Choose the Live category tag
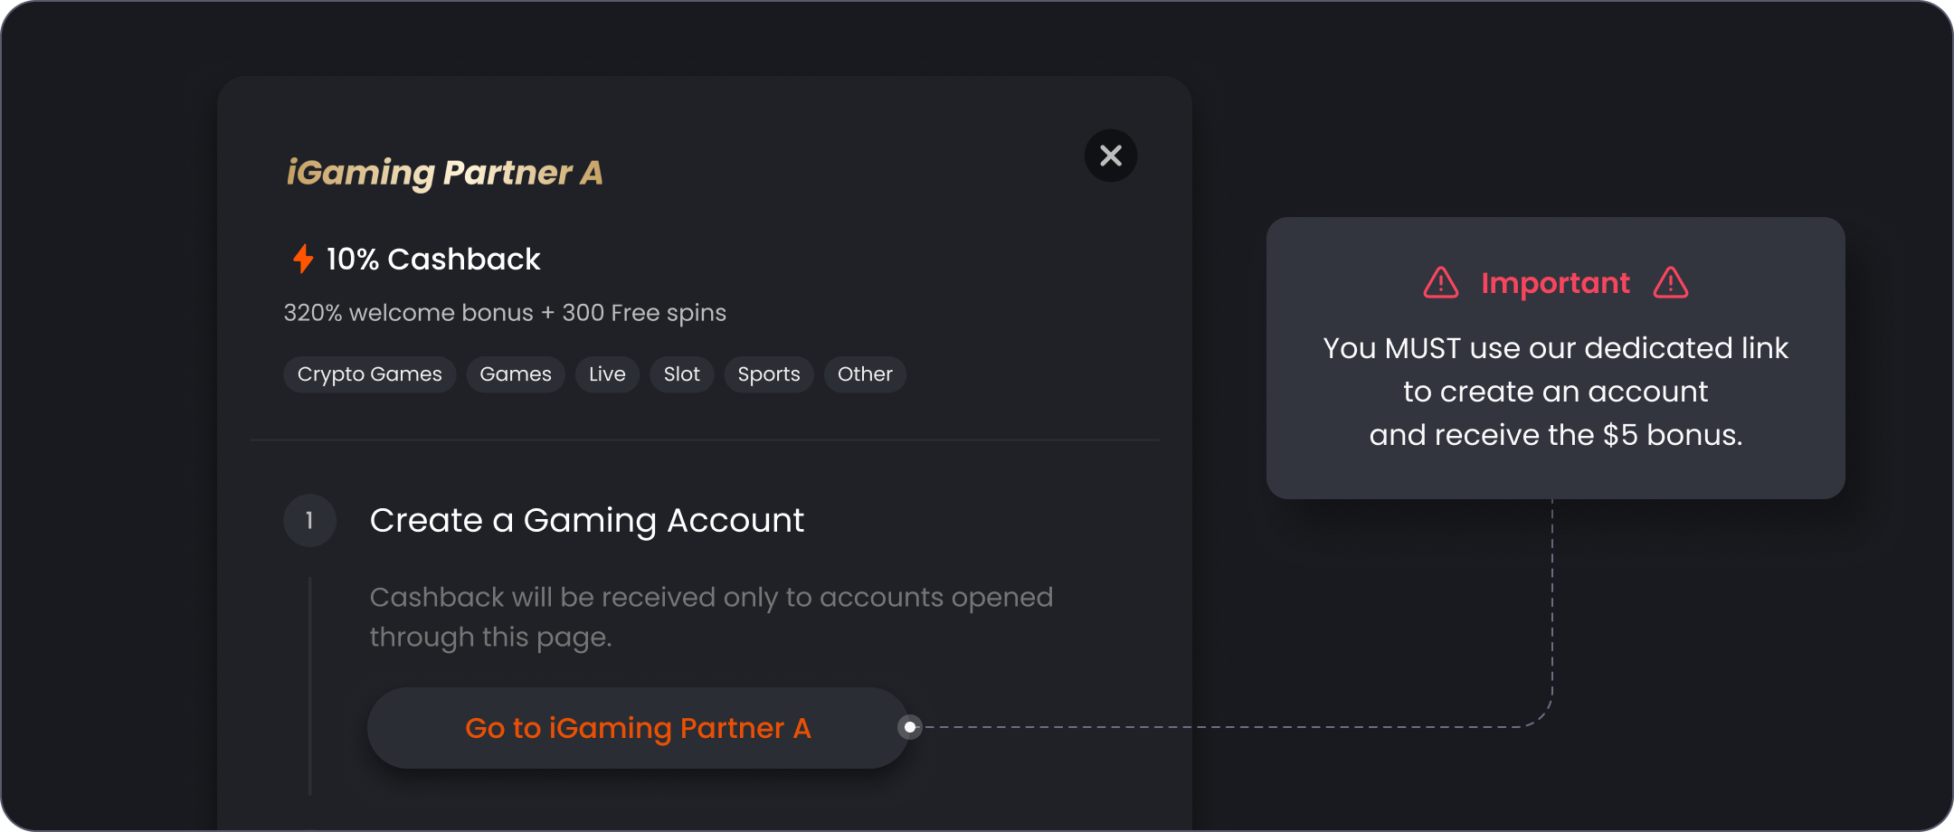This screenshot has width=1954, height=832. pos(607,374)
